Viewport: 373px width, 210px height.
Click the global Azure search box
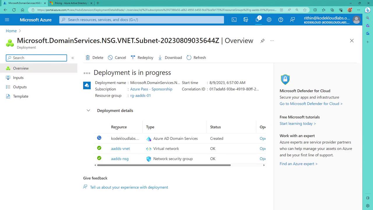pos(142,20)
